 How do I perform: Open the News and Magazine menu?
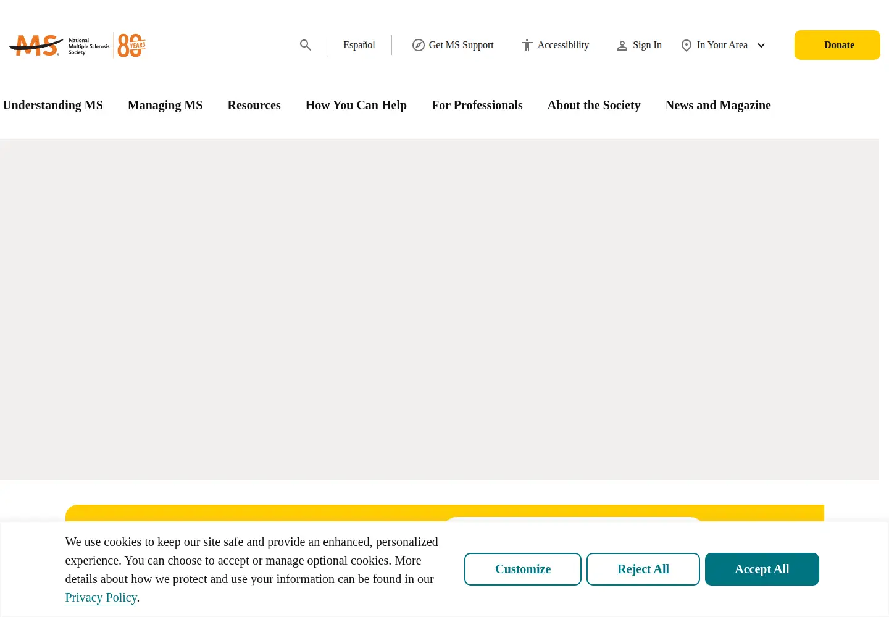(718, 105)
